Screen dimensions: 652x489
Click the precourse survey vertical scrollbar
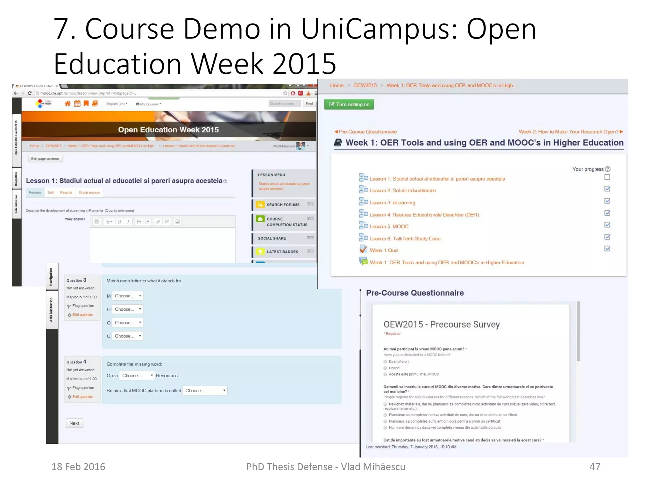(x=578, y=331)
